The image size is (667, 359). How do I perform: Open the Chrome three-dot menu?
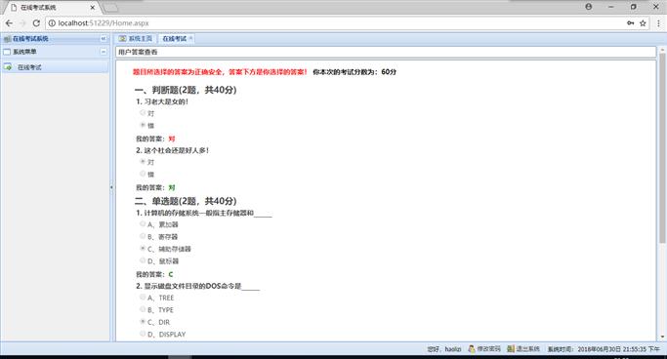point(658,23)
